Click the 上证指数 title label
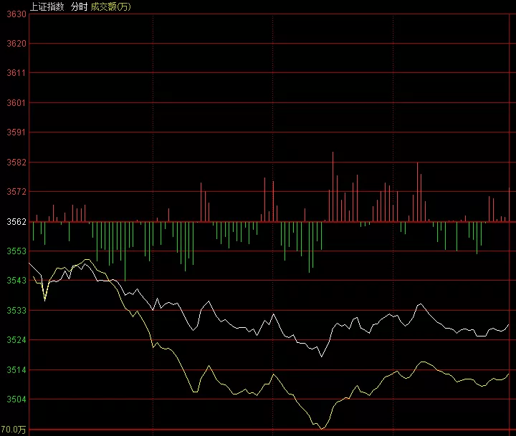 (47, 6)
